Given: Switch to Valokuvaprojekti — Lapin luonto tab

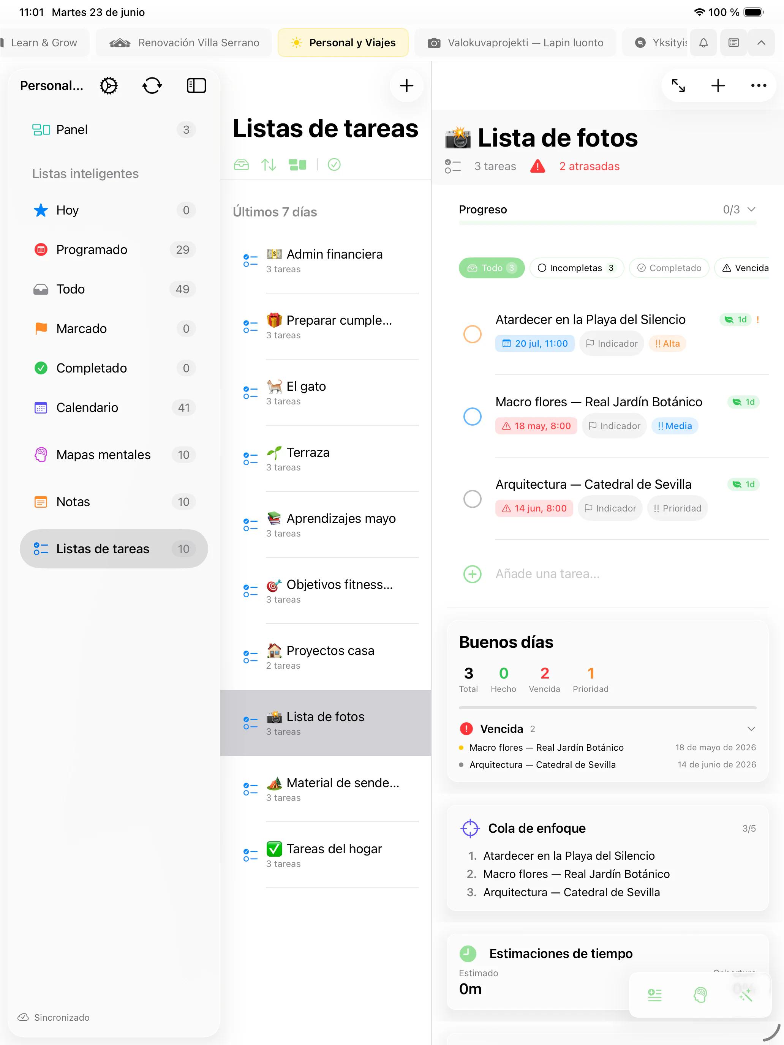Looking at the screenshot, I should 515,43.
